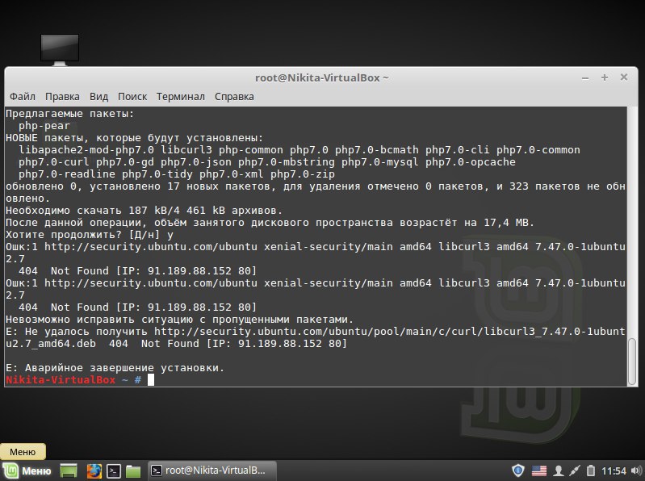
Task: Click the Computer desktop icon
Action: point(60,49)
